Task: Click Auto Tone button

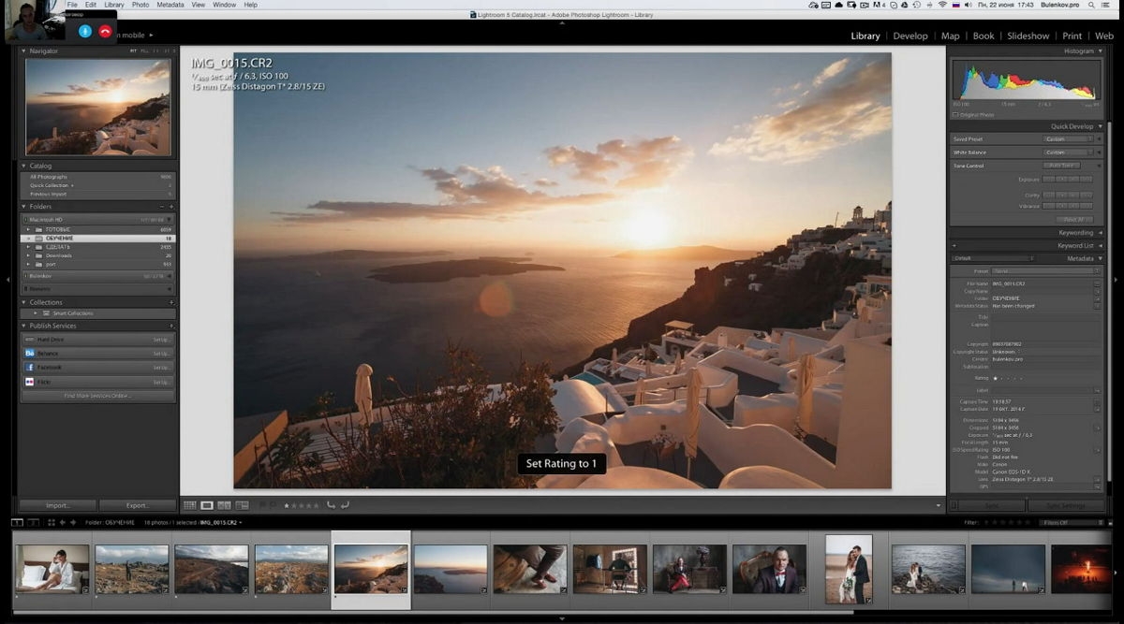Action: point(1061,166)
